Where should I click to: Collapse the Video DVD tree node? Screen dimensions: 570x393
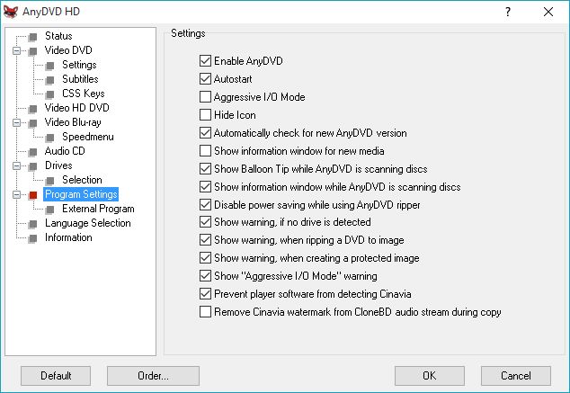click(16, 50)
